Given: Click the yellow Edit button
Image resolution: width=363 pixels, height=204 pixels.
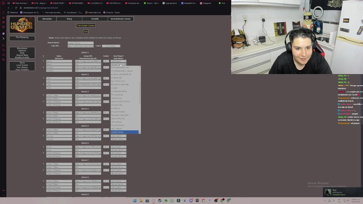Looking at the screenshot, I should [x=86, y=31].
